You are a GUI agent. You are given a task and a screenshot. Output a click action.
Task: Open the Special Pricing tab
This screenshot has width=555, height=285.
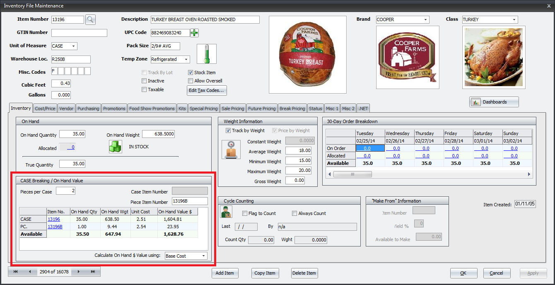(x=203, y=109)
